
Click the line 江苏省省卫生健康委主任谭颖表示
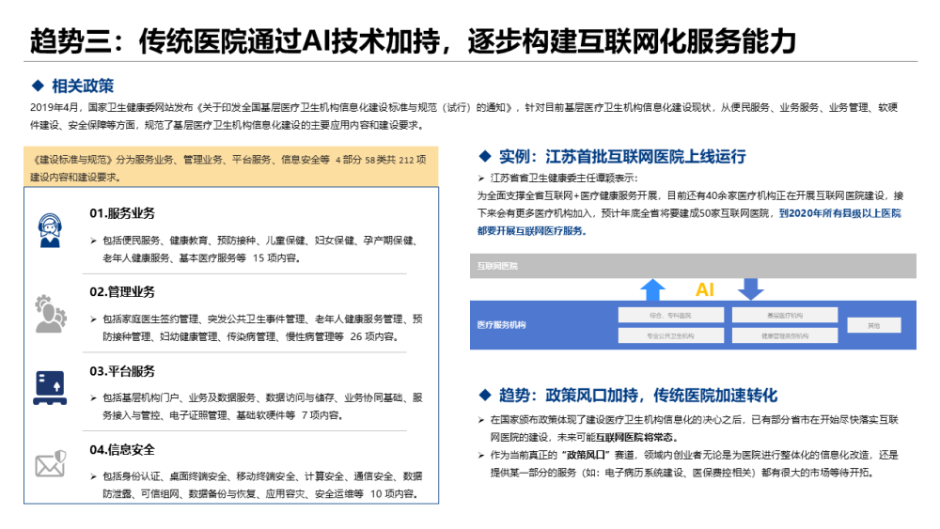pyautogui.click(x=564, y=178)
